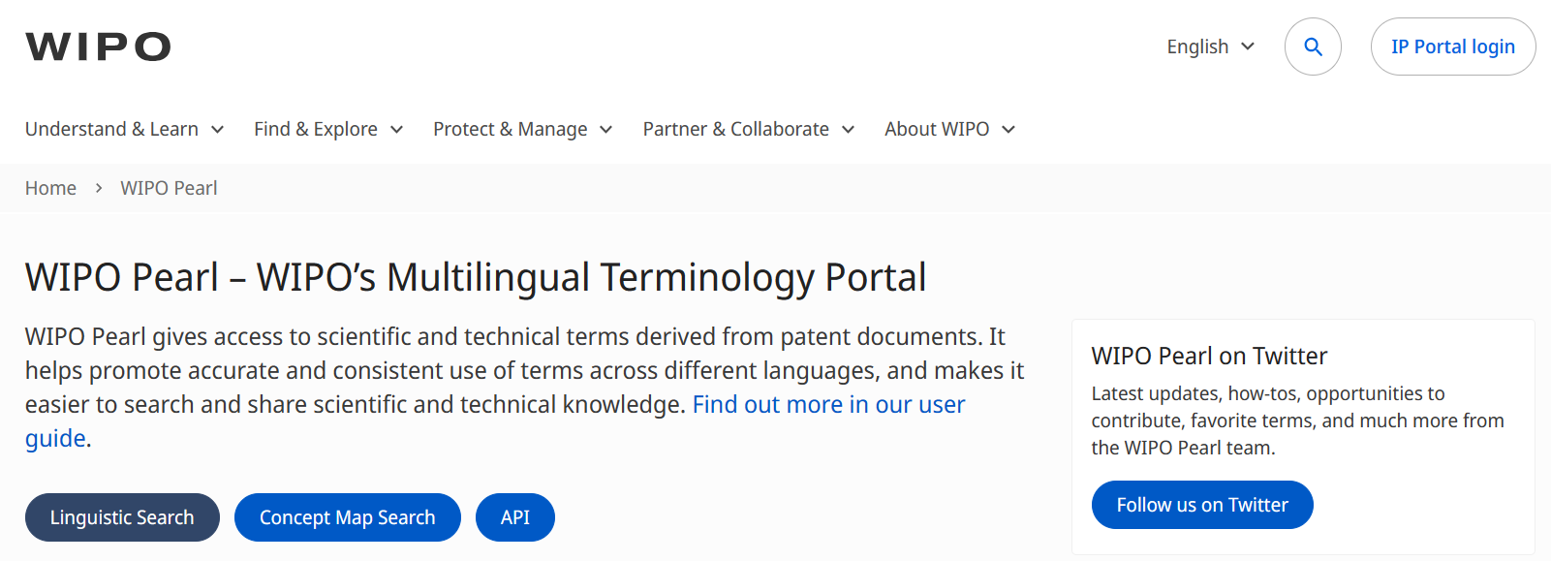This screenshot has width=1551, height=561.
Task: Click the Partner & Collaborate chevron arrow
Action: click(x=849, y=130)
